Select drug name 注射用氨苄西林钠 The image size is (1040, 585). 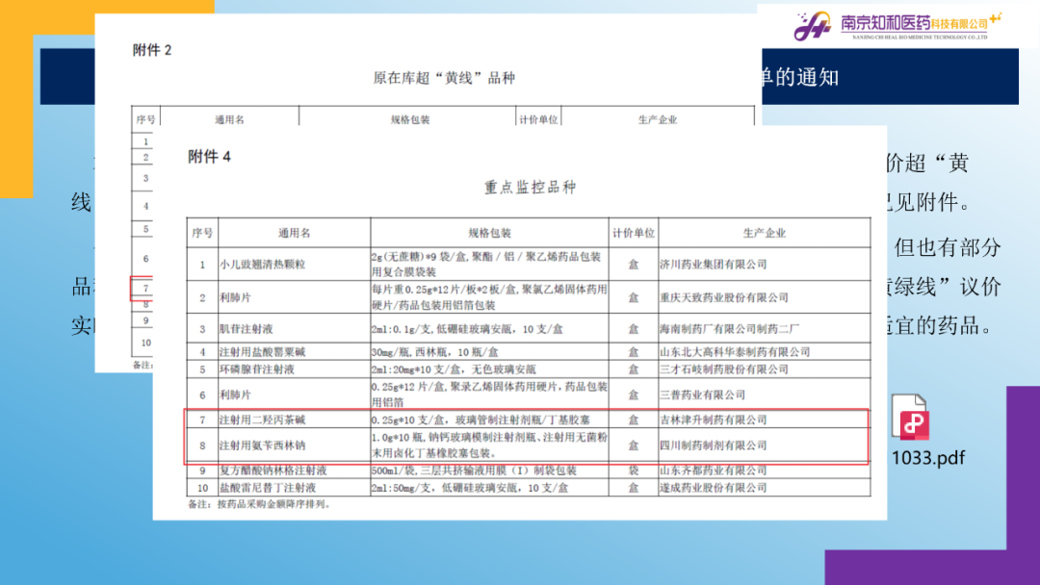tap(263, 445)
